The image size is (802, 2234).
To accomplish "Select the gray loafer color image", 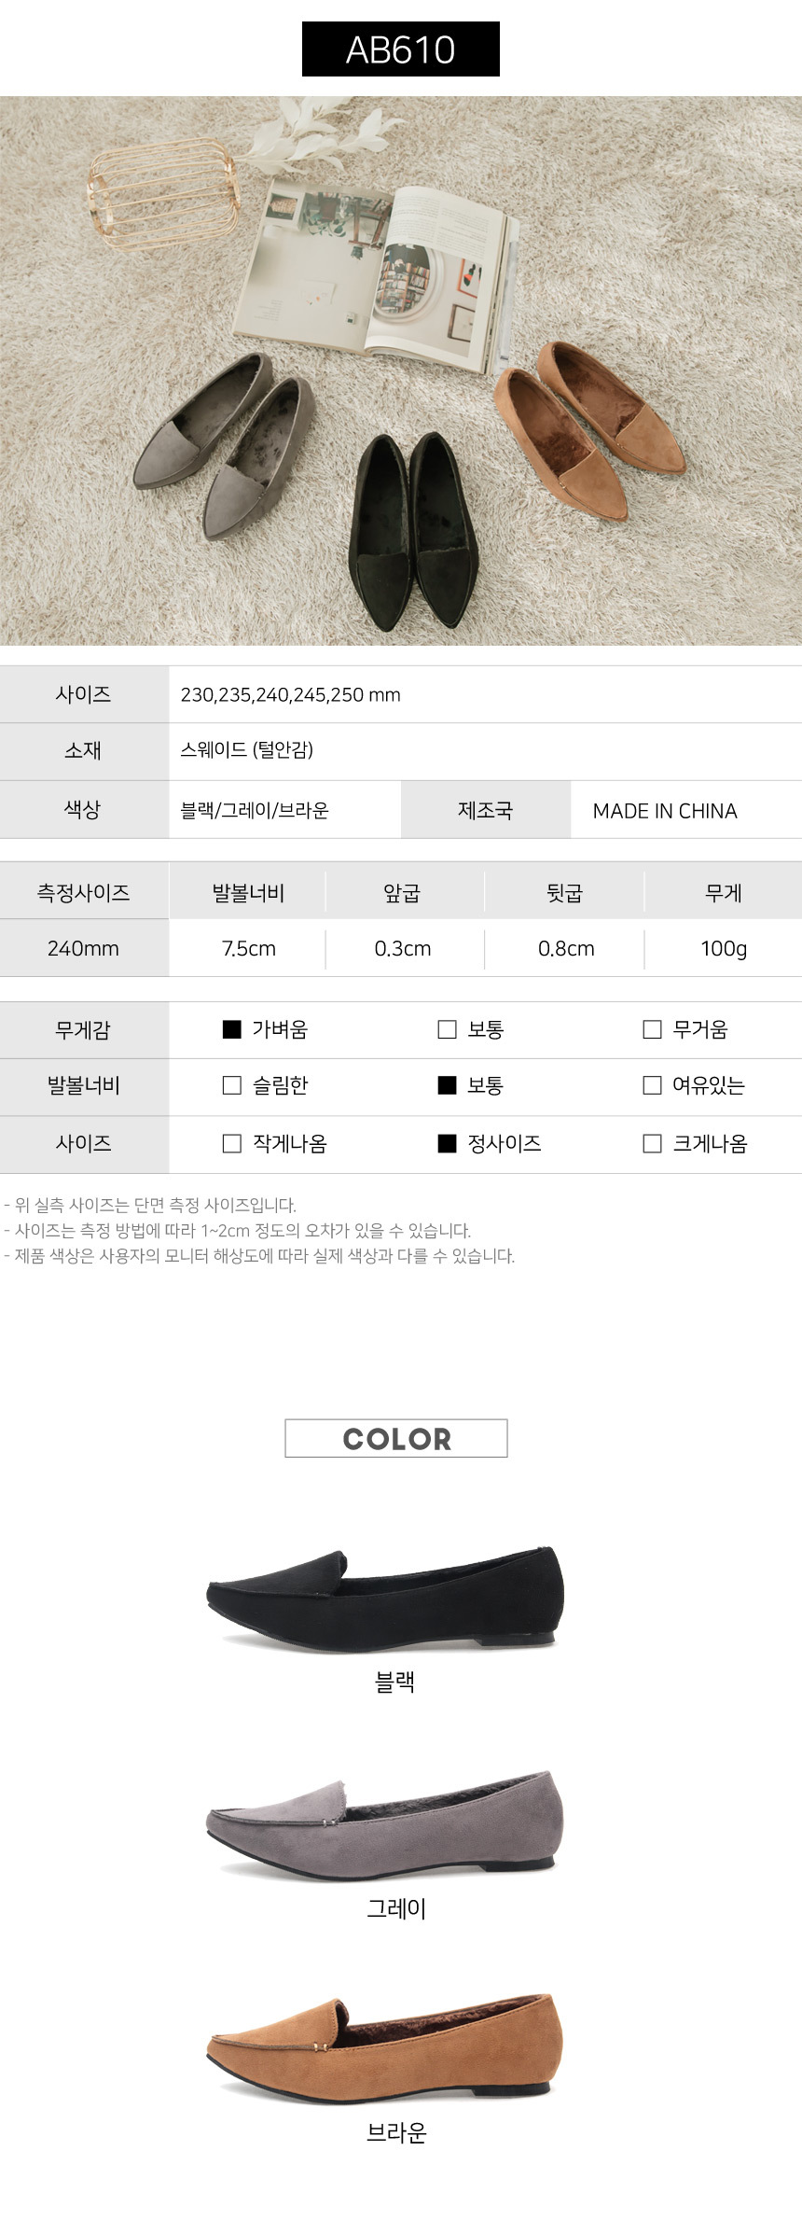I will (x=385, y=1822).
